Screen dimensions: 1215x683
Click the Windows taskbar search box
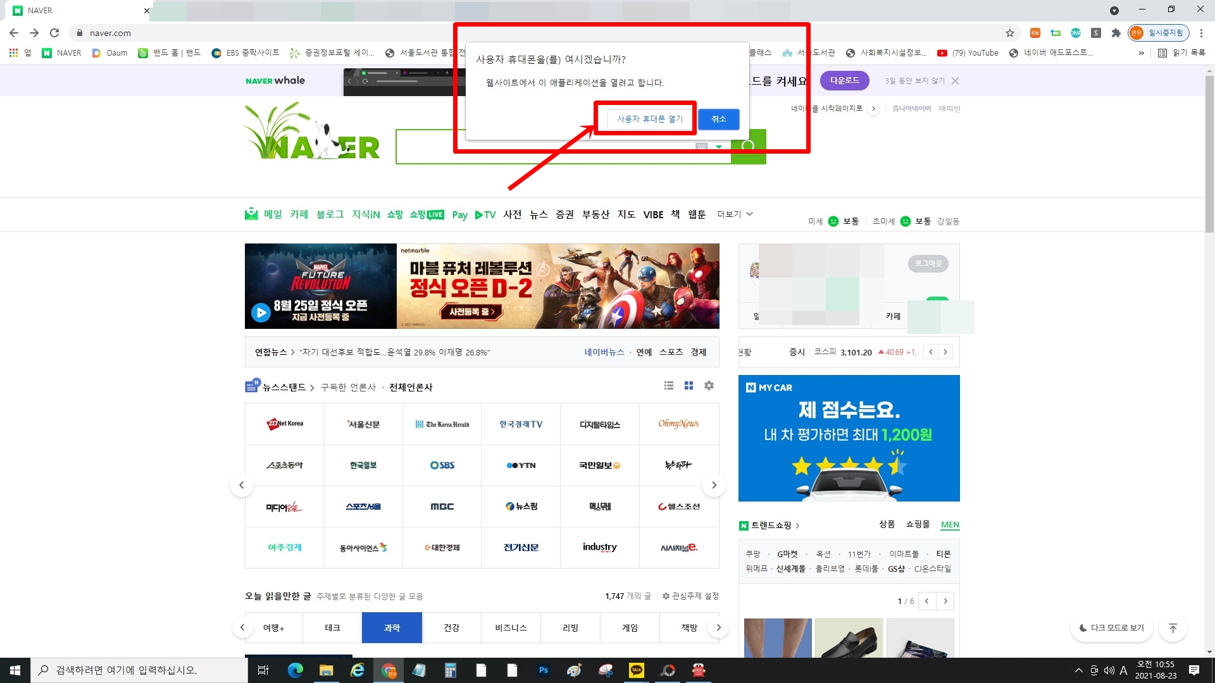coord(139,670)
